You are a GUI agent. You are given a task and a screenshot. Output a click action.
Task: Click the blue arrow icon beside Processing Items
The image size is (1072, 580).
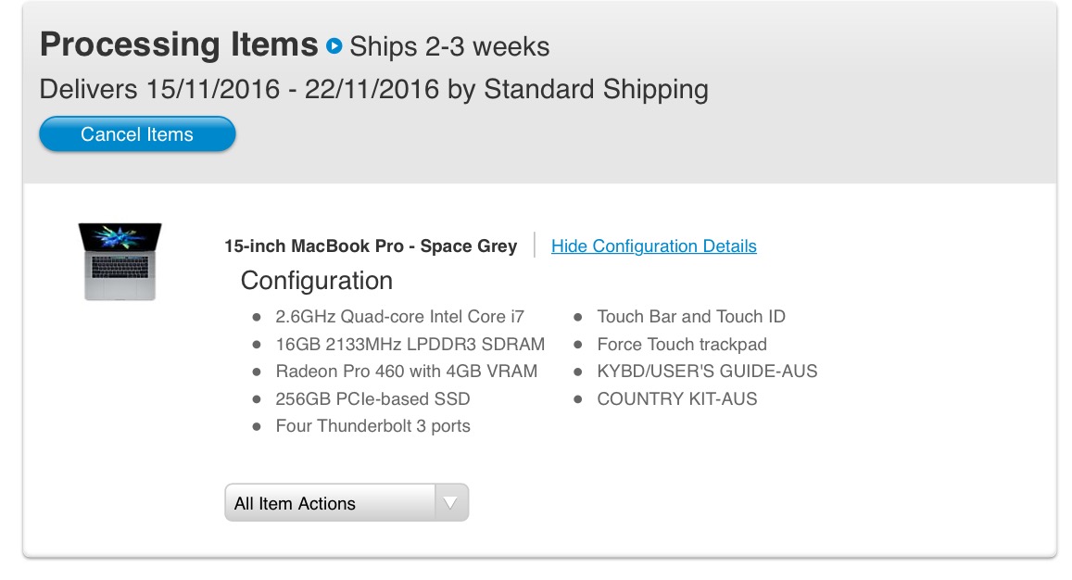pos(334,45)
